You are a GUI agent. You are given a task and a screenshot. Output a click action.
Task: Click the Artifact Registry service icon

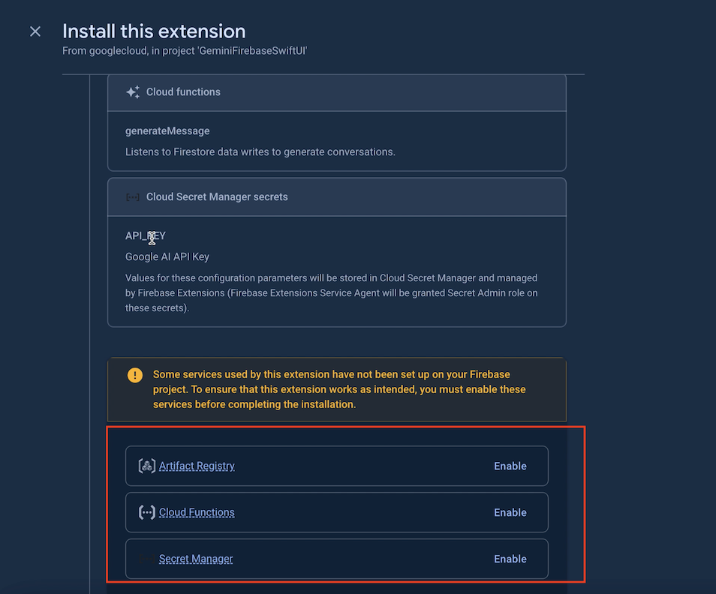tap(147, 466)
